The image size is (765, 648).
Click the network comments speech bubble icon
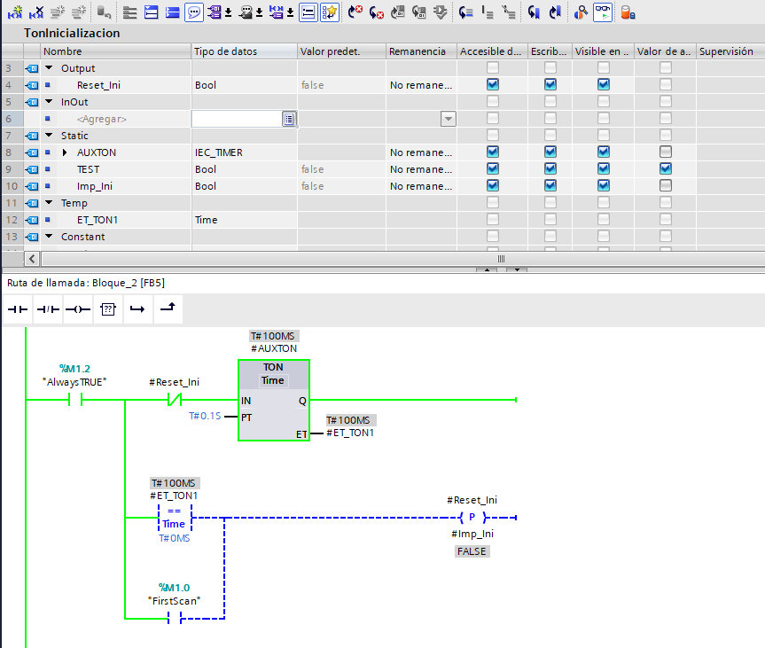click(194, 12)
